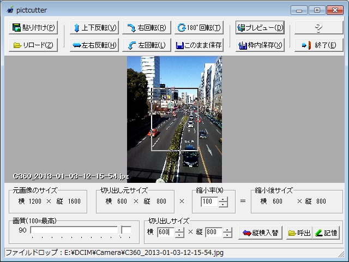Click the 縮小率 input field showing 100
The width and height of the screenshot is (349, 262).
209,201
